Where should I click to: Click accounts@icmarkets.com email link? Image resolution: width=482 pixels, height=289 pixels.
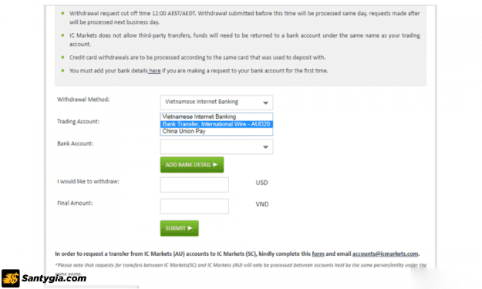coord(385,254)
